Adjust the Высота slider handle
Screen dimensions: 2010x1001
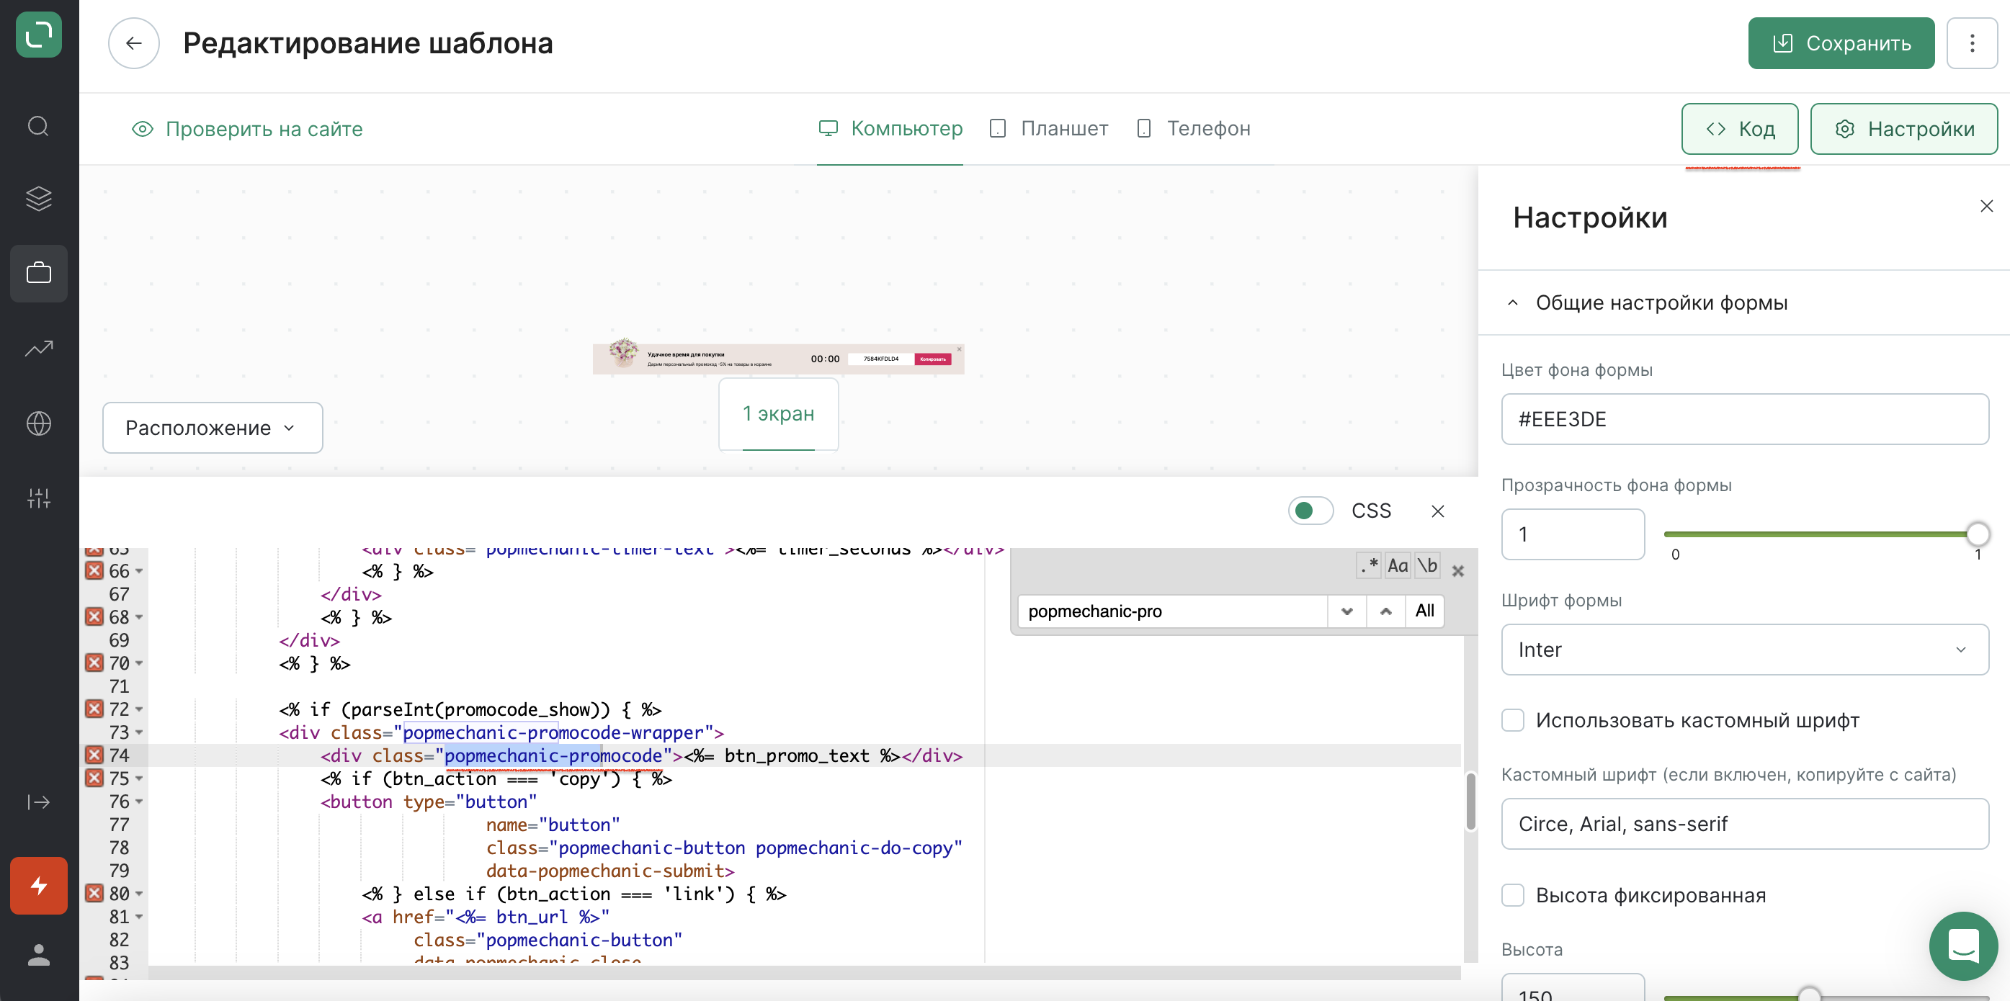point(1809,994)
